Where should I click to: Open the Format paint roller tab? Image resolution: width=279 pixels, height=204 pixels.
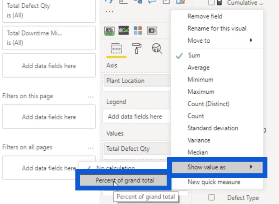click(137, 48)
